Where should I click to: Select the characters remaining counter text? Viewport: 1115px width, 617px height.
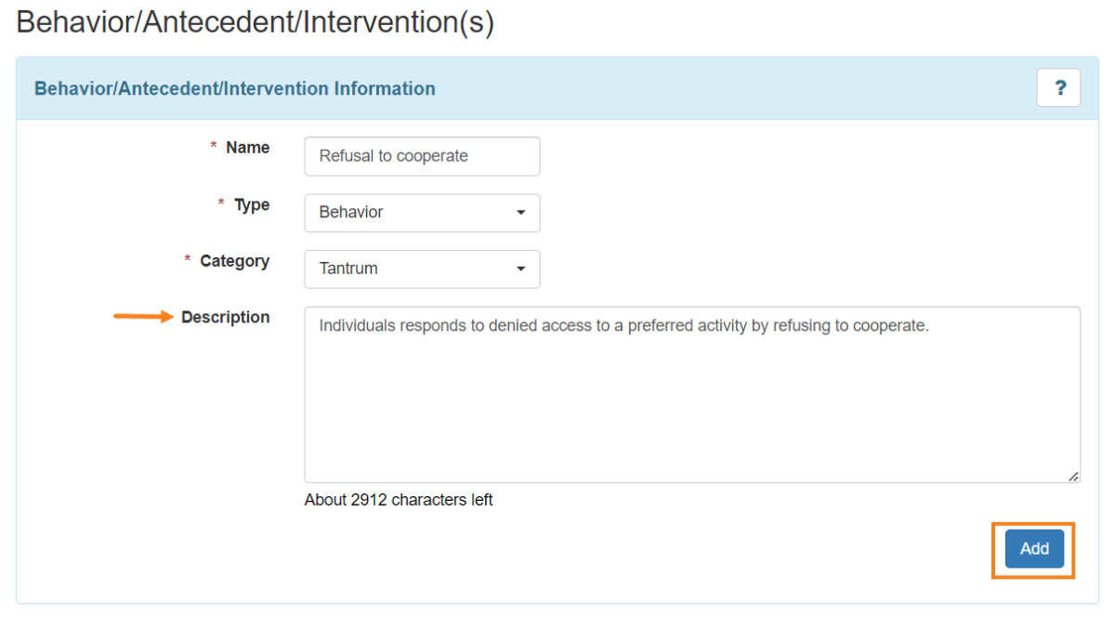pos(398,500)
